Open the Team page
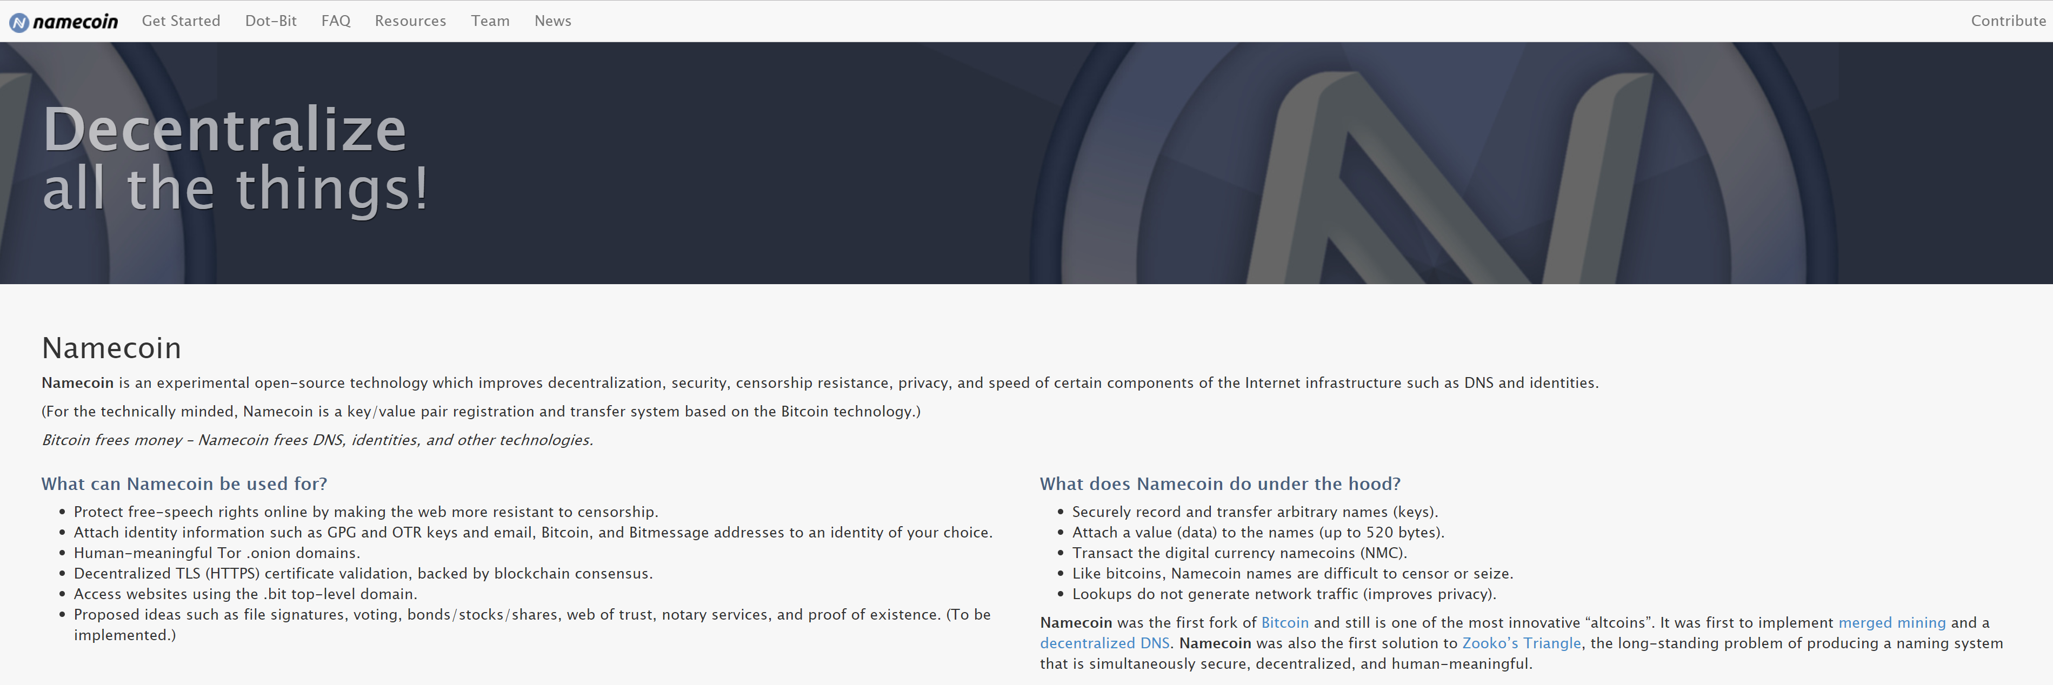This screenshot has height=685, width=2053. tap(490, 21)
